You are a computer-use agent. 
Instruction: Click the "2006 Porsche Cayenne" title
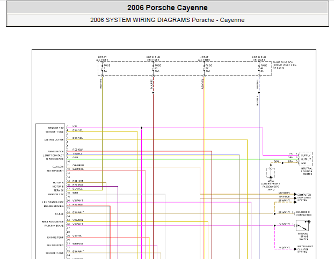[167, 8]
